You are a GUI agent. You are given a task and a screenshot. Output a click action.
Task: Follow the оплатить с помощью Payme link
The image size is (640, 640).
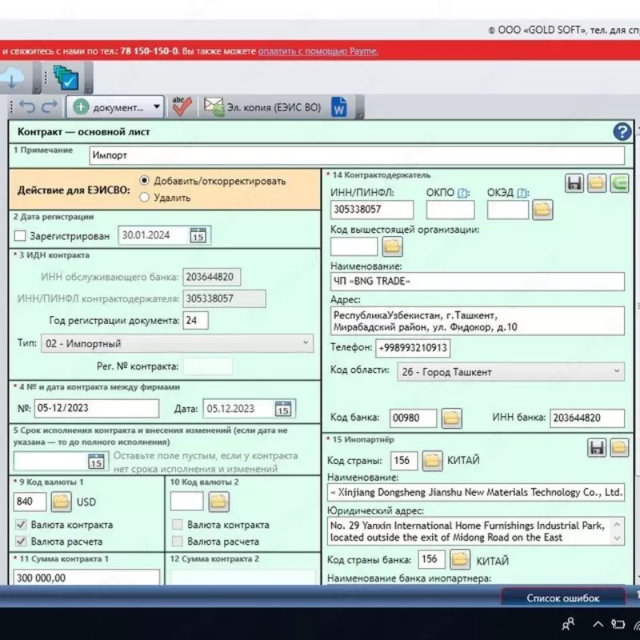[318, 50]
